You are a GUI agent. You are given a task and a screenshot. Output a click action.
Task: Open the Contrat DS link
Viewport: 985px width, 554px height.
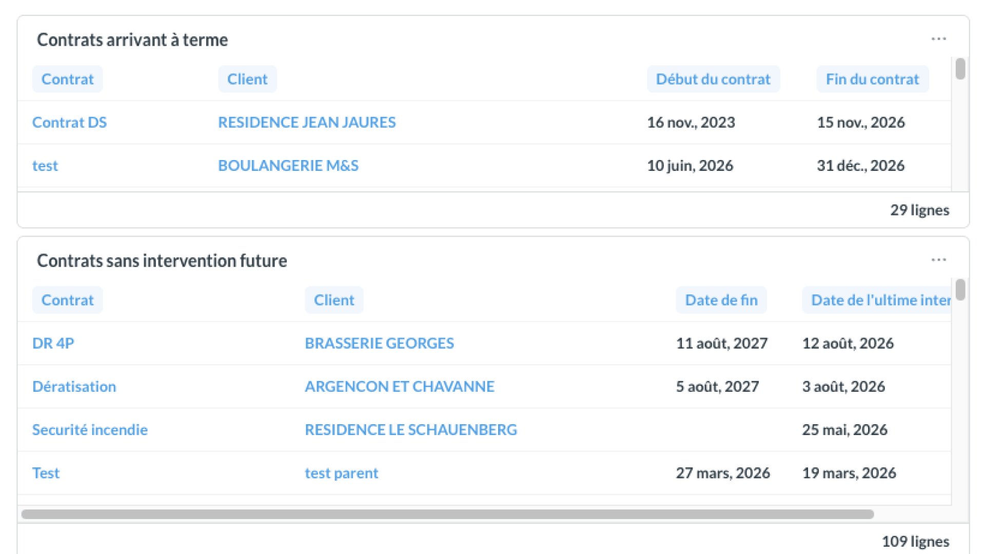point(69,122)
